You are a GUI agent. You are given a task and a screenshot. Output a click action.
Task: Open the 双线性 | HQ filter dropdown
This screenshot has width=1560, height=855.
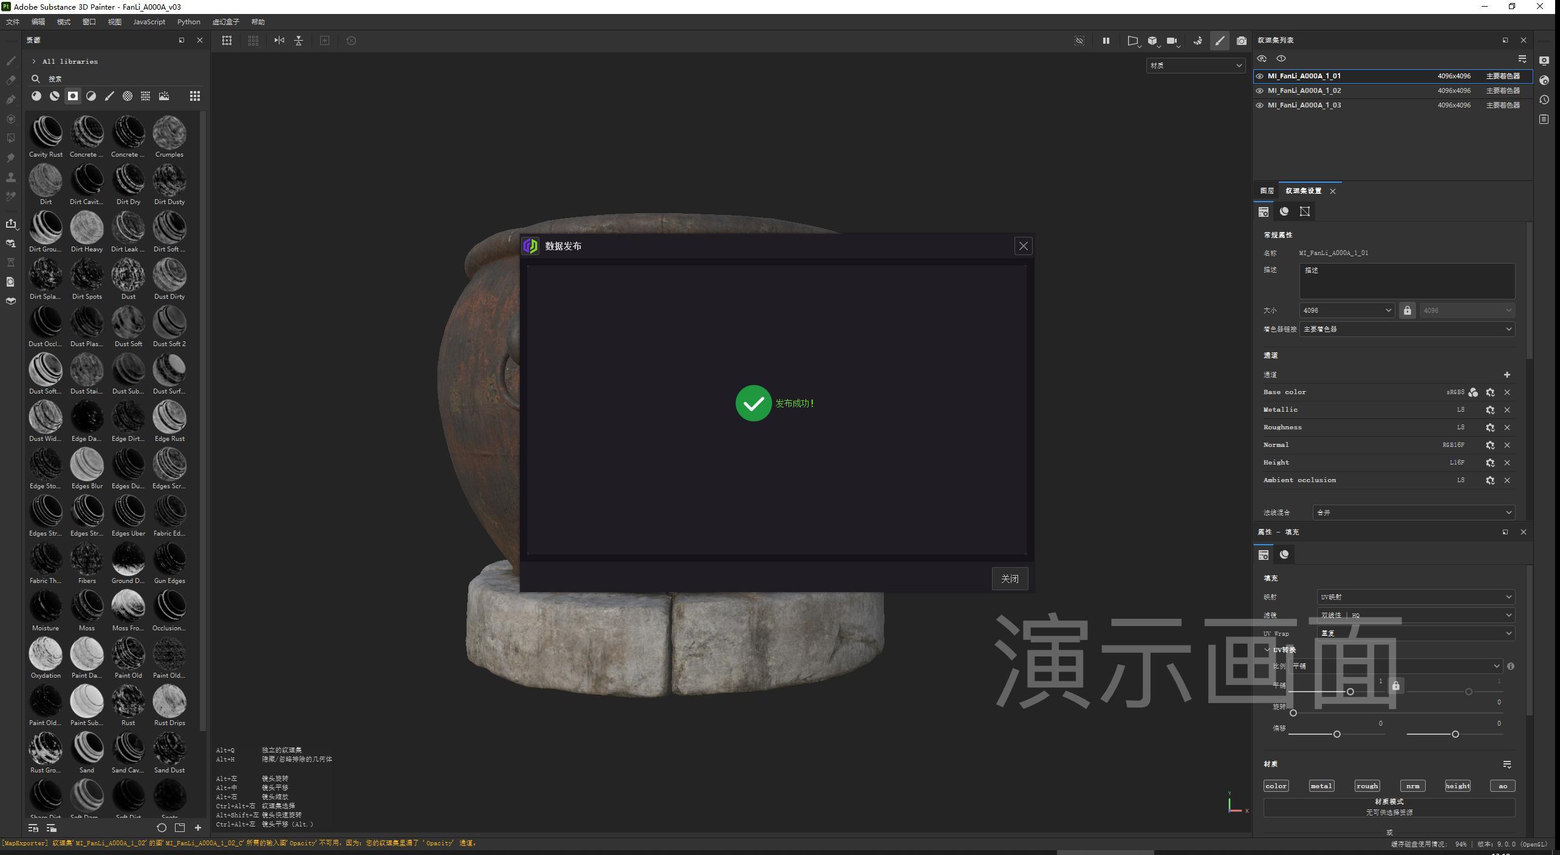[x=1415, y=615]
